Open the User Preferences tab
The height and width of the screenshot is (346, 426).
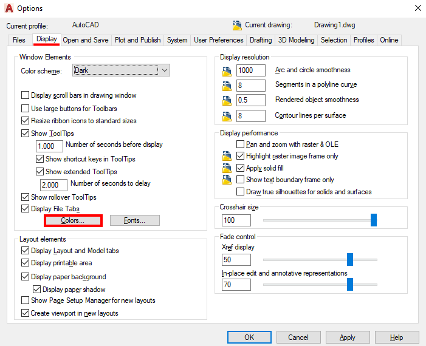point(219,40)
